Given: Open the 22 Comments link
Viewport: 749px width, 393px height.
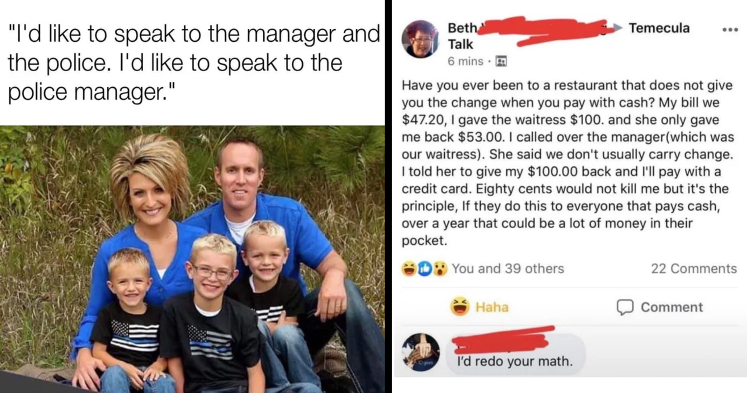Looking at the screenshot, I should (694, 269).
